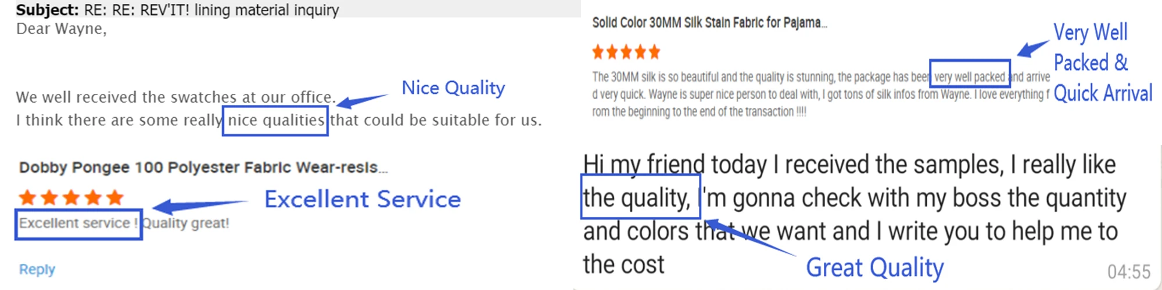The width and height of the screenshot is (1162, 290).
Task: Click the blue arrow beside Excellent Service label
Action: point(199,205)
